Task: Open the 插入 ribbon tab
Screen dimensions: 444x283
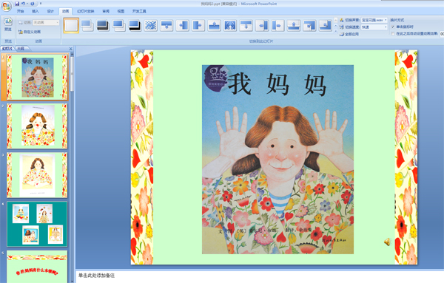Action: click(x=36, y=11)
